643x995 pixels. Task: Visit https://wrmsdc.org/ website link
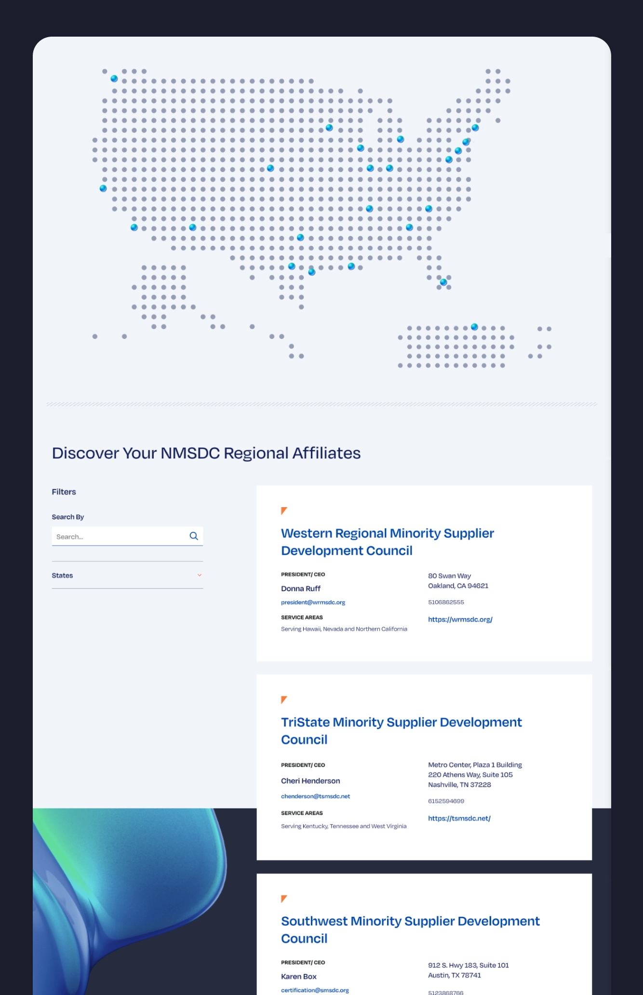coord(460,619)
